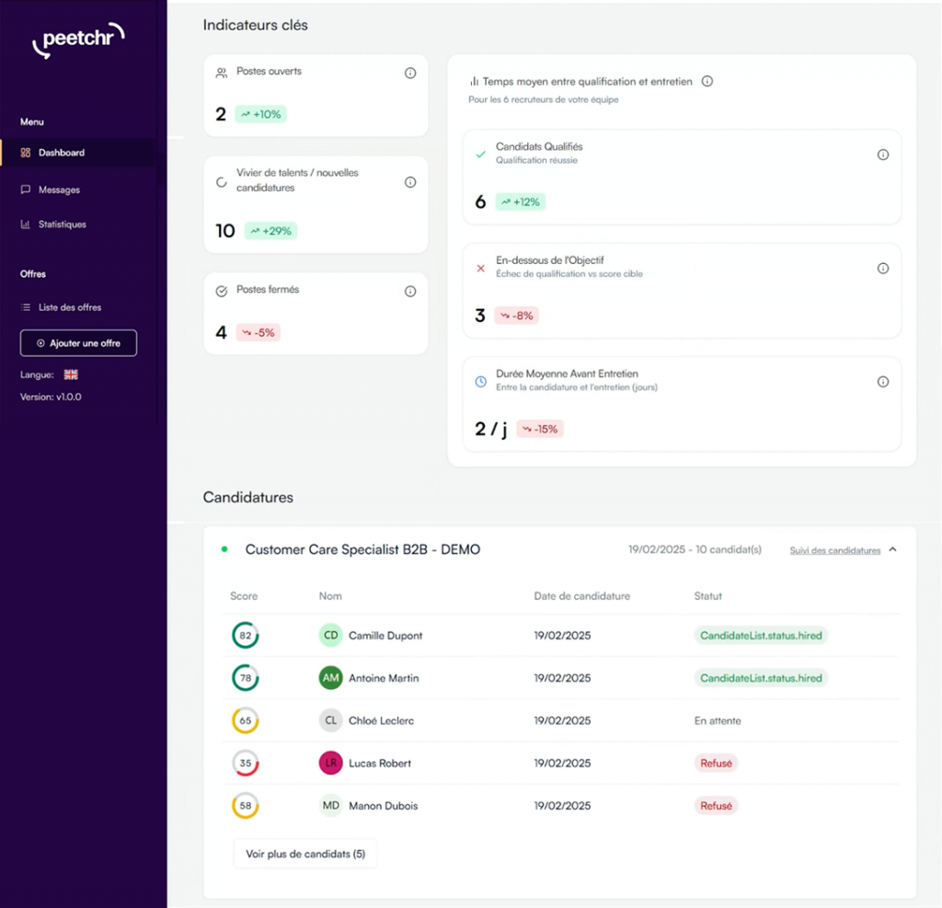Click info icon beside Vivier de talents
The image size is (942, 908).
[x=410, y=182]
